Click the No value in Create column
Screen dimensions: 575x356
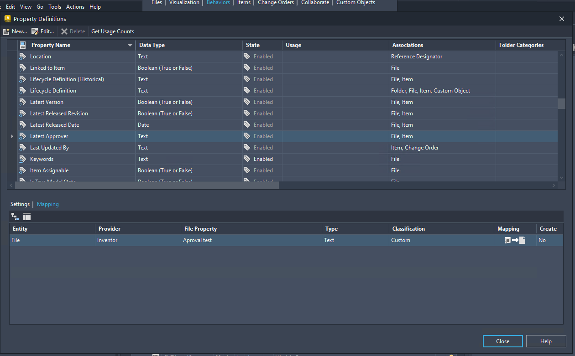pyautogui.click(x=549, y=240)
